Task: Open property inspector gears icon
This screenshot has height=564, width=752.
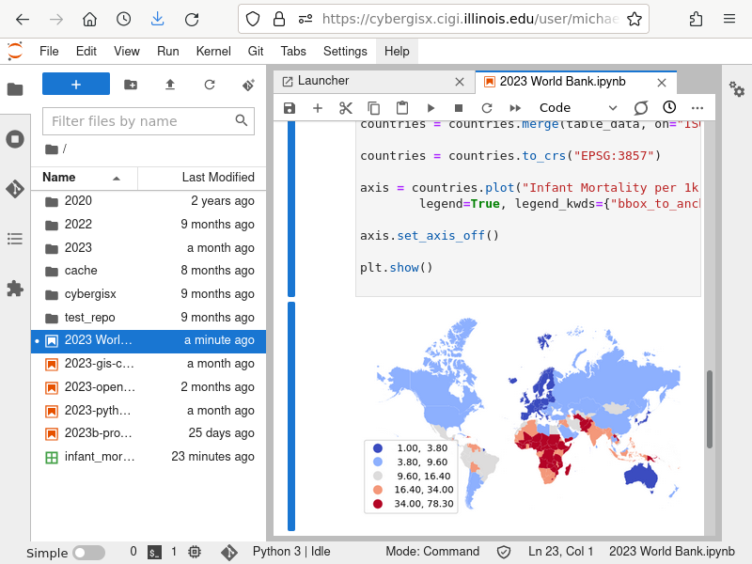Action: coord(737,89)
